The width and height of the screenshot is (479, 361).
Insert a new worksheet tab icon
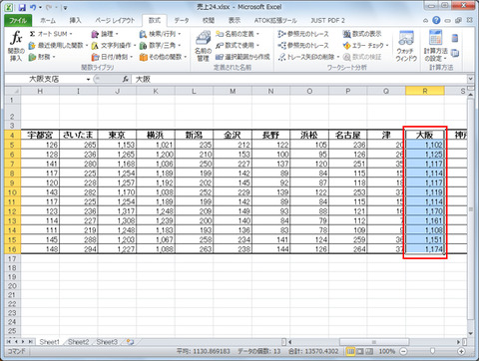click(130, 342)
